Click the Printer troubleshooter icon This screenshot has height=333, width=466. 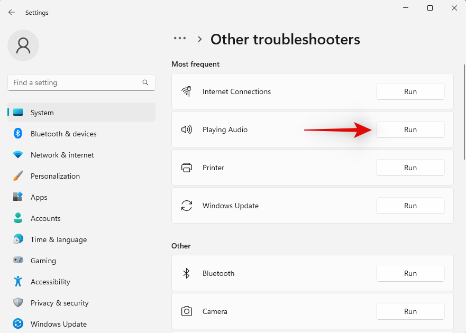point(187,168)
